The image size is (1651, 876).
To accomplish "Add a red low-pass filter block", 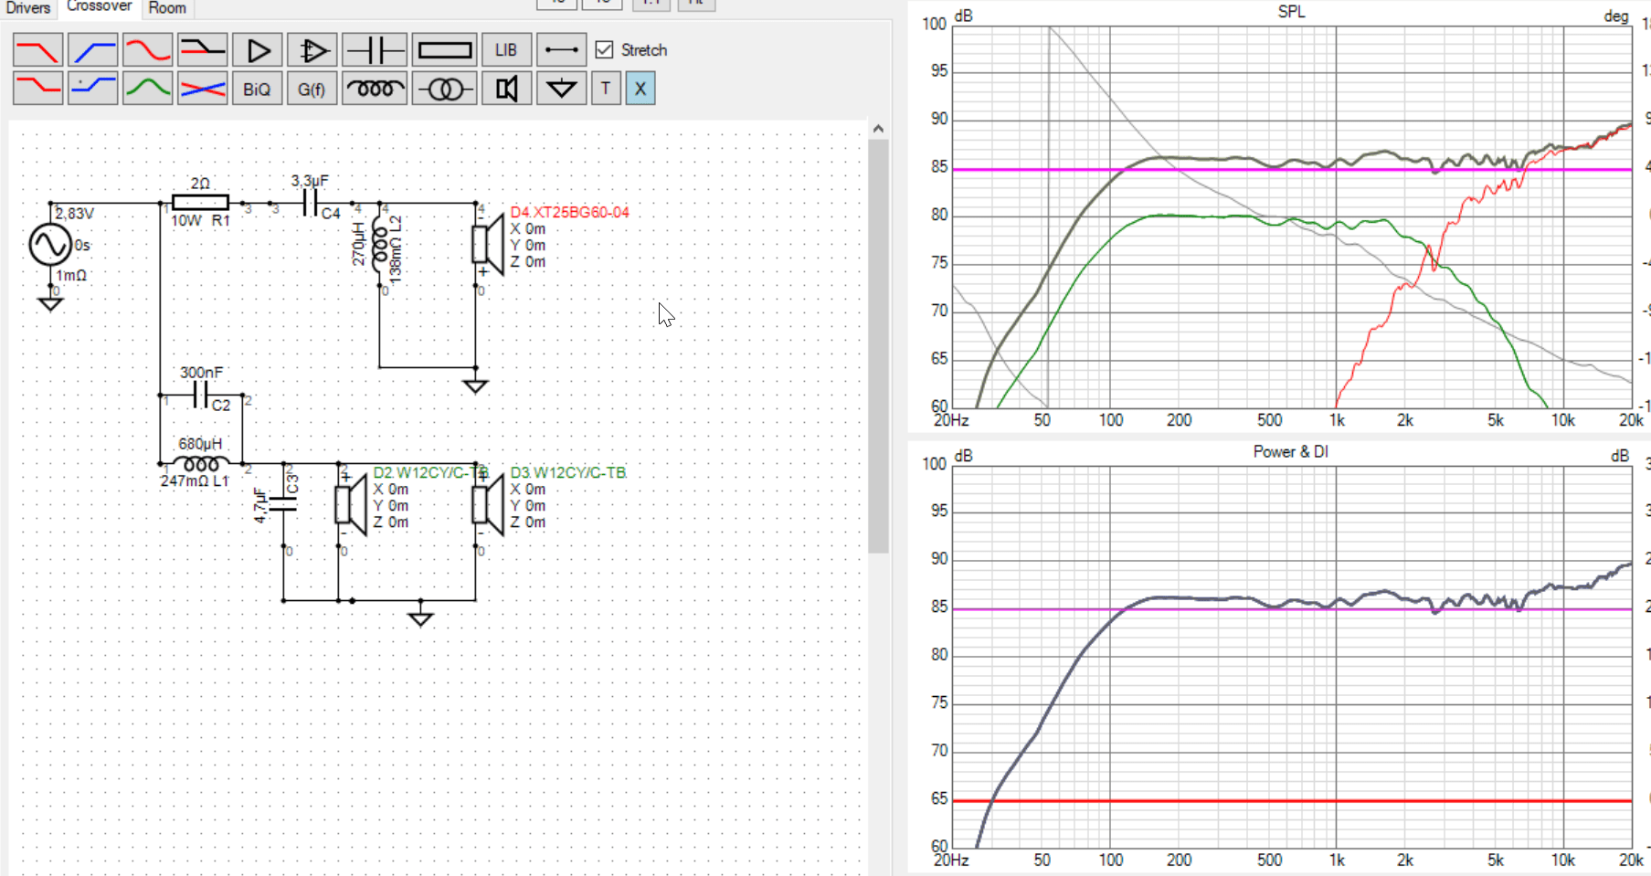I will click(37, 50).
